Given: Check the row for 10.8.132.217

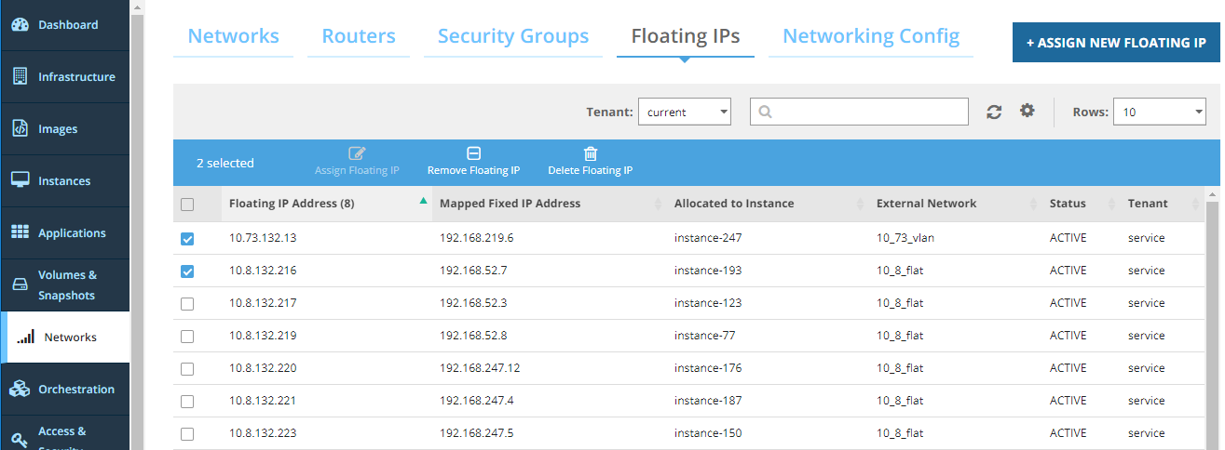Looking at the screenshot, I should point(187,304).
